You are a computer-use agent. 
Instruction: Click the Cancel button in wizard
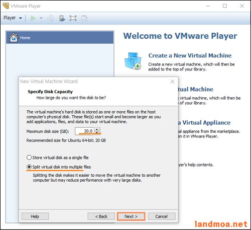click(x=162, y=216)
